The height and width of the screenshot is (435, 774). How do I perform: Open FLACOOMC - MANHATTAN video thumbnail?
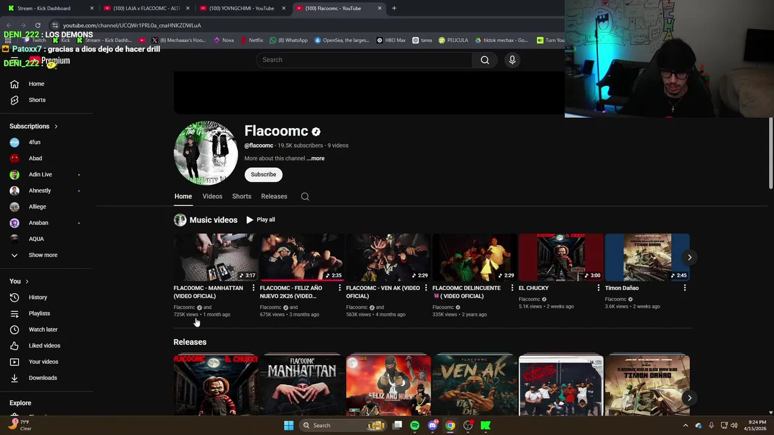[x=216, y=257]
